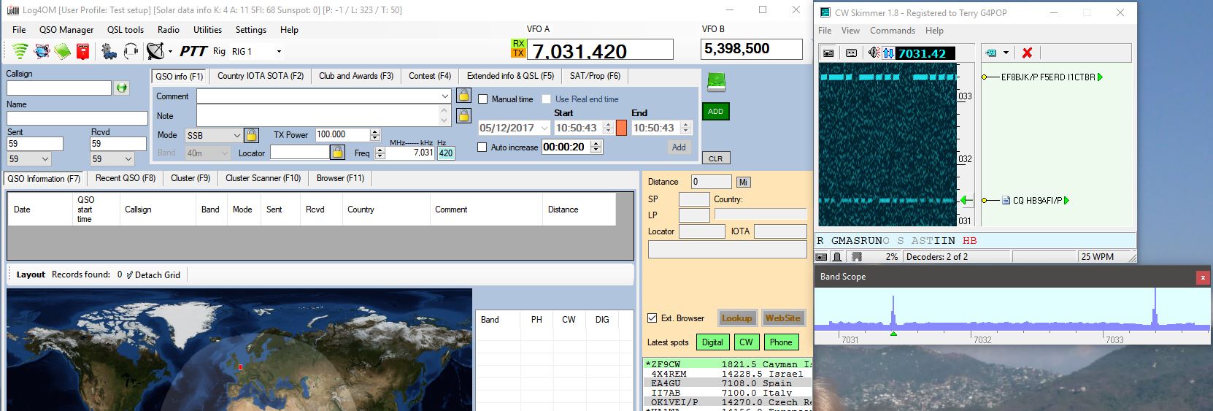Click green triangle next to CQ HB9AFI/P
1213x411 pixels.
pyautogui.click(x=1066, y=200)
